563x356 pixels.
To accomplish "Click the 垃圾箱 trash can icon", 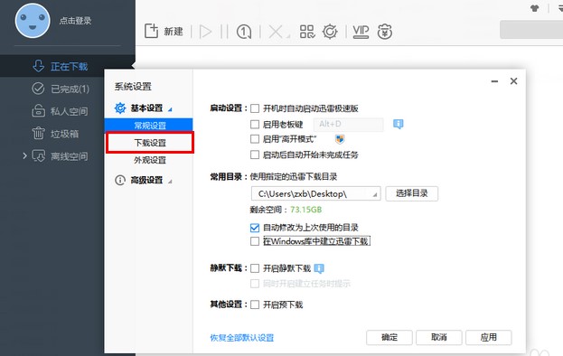I will 38,133.
